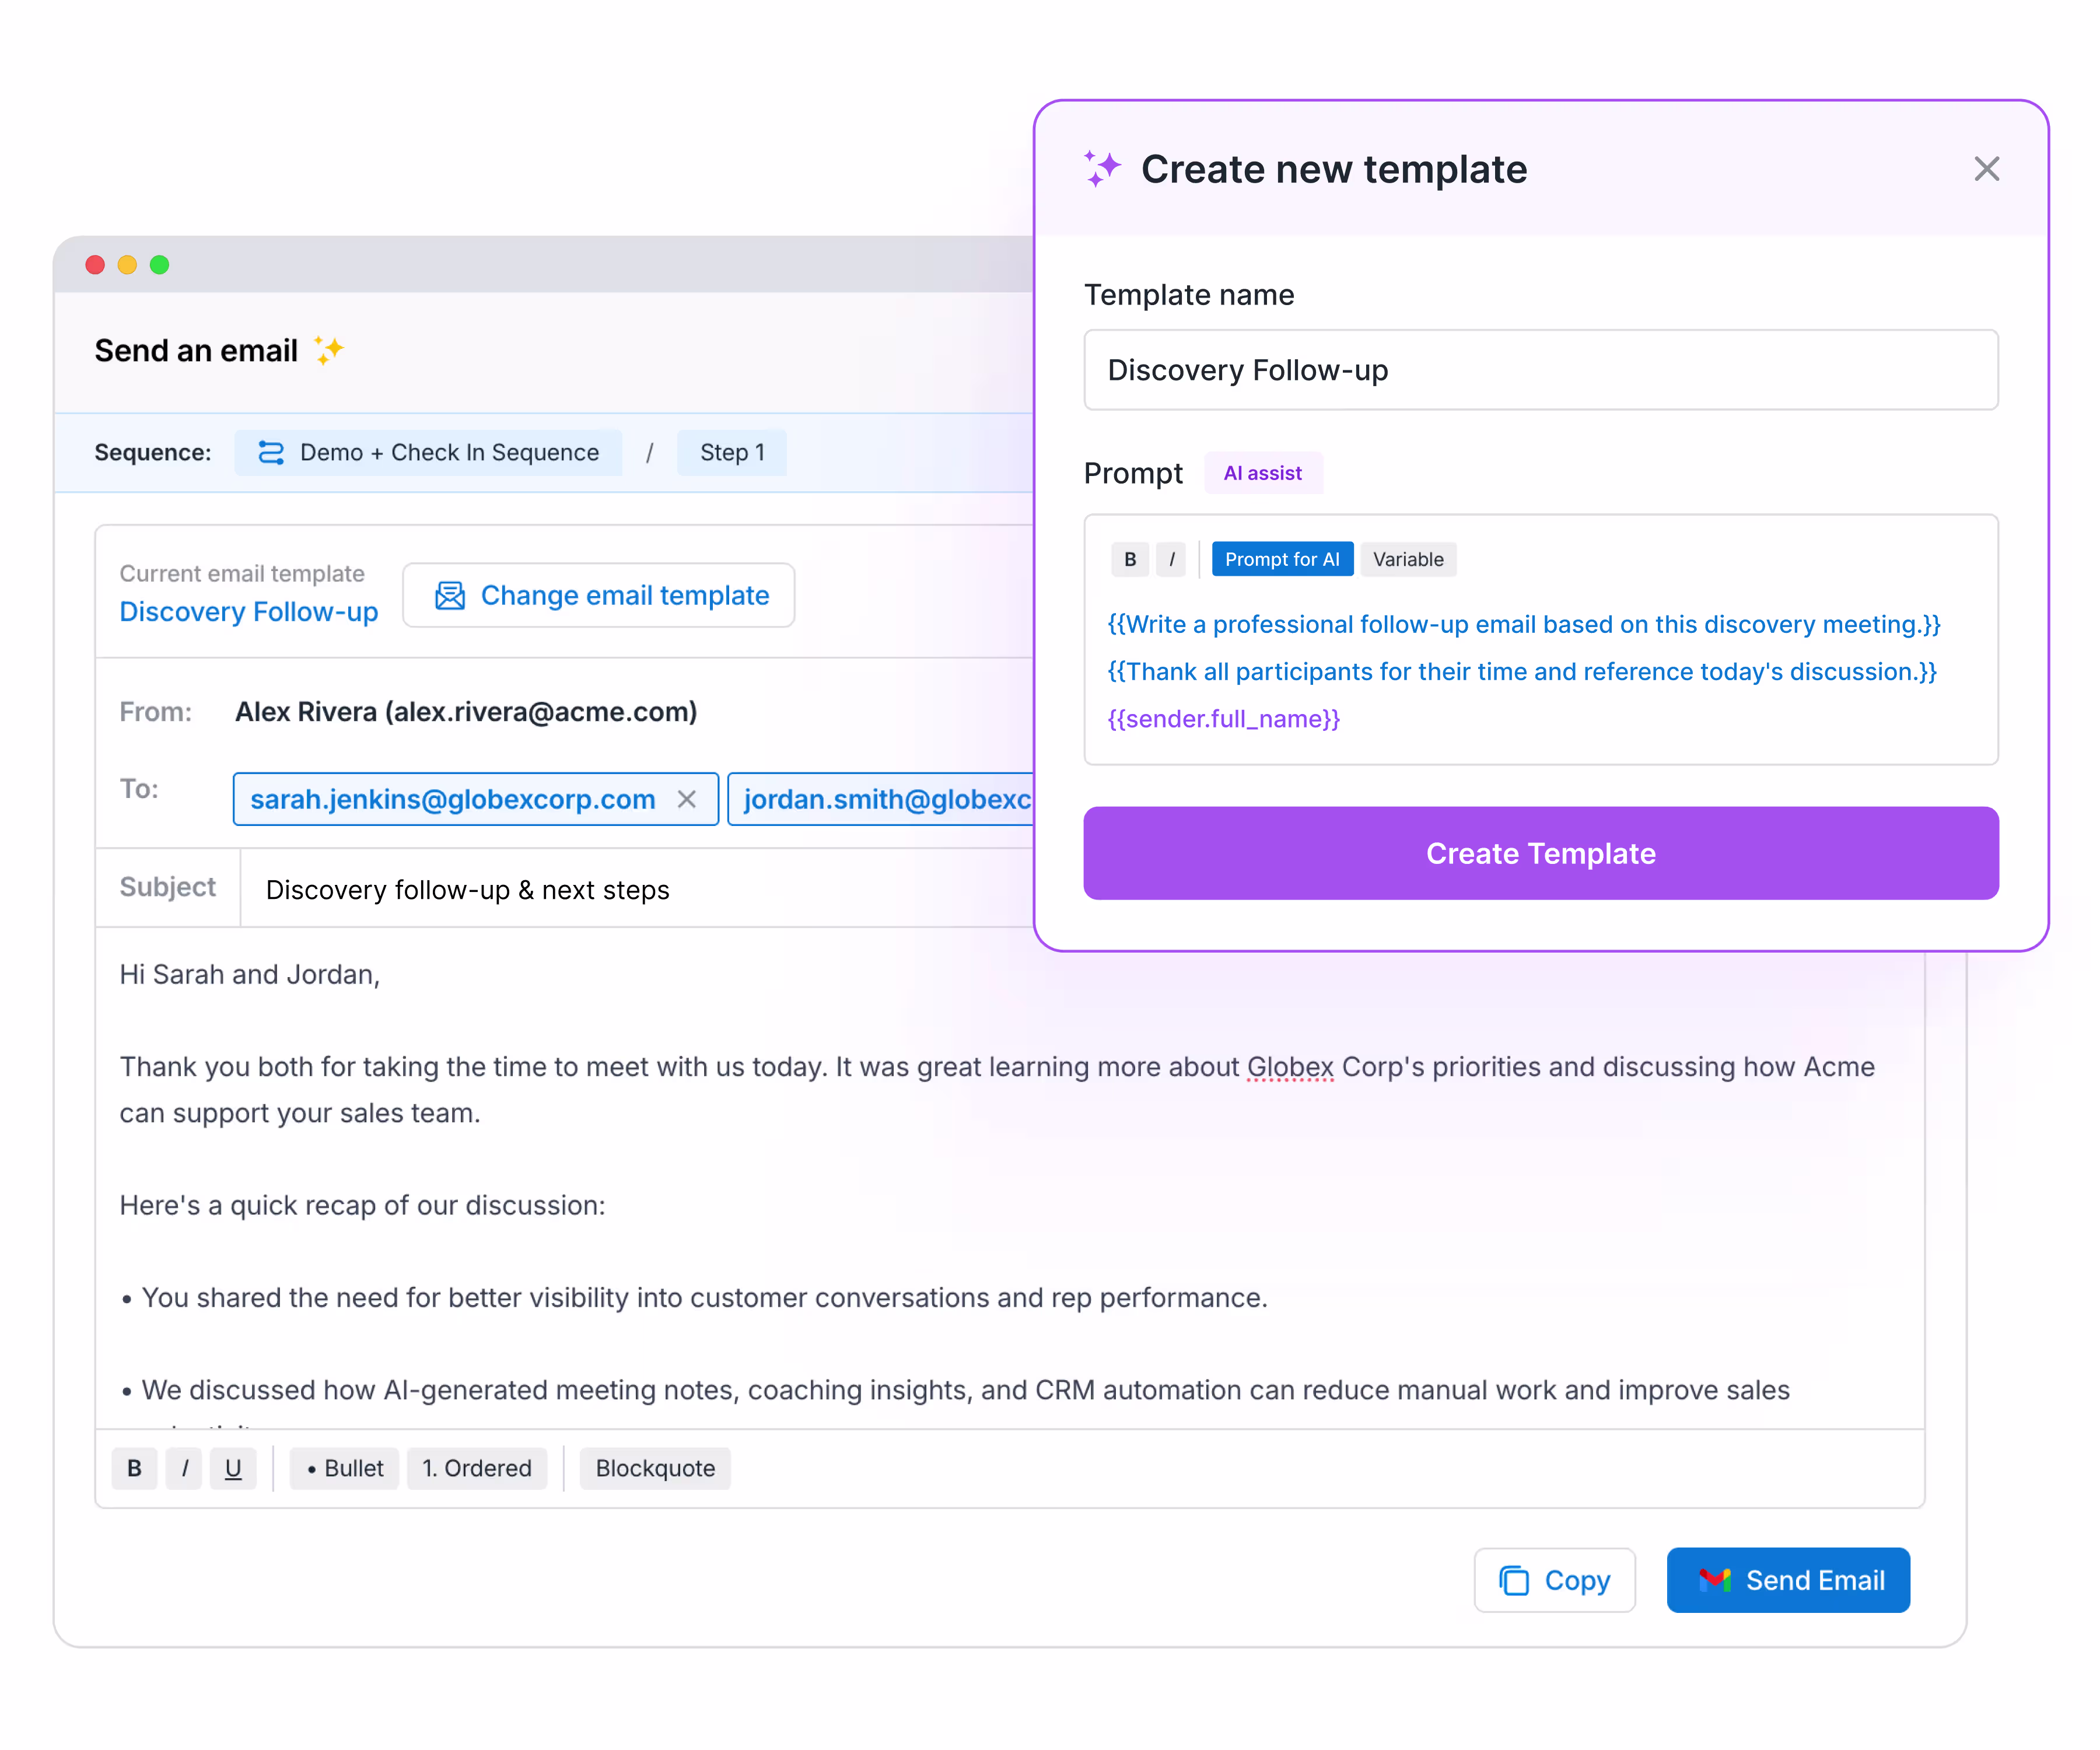
Task: Click the sequence icon in Demo + Check In Sequence
Action: pyautogui.click(x=271, y=453)
